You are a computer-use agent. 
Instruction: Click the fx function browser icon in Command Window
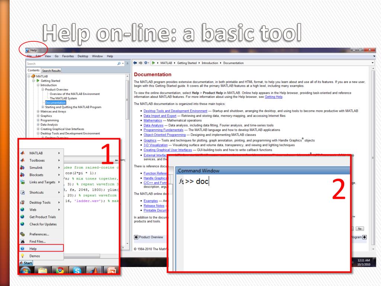(x=181, y=181)
